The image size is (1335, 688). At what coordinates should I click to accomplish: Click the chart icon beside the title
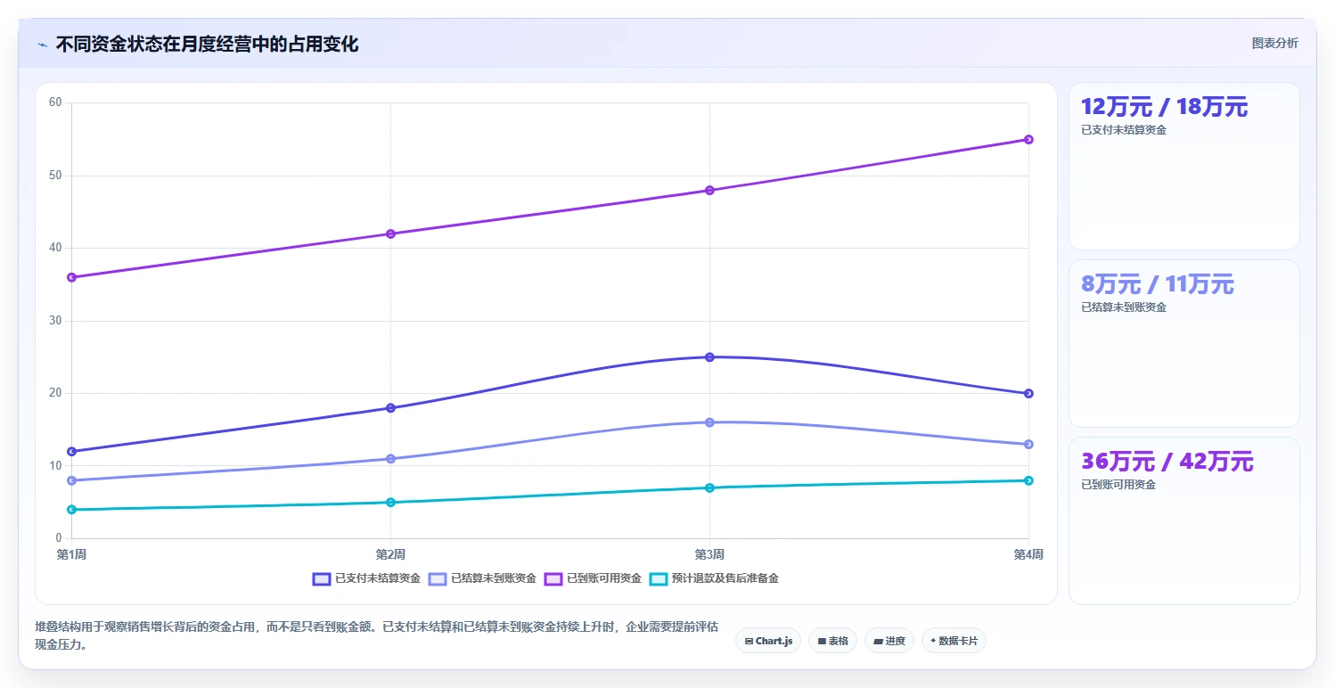point(43,45)
